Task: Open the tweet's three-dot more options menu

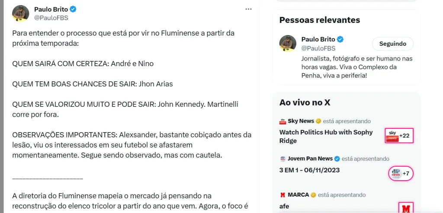Action: point(248,9)
